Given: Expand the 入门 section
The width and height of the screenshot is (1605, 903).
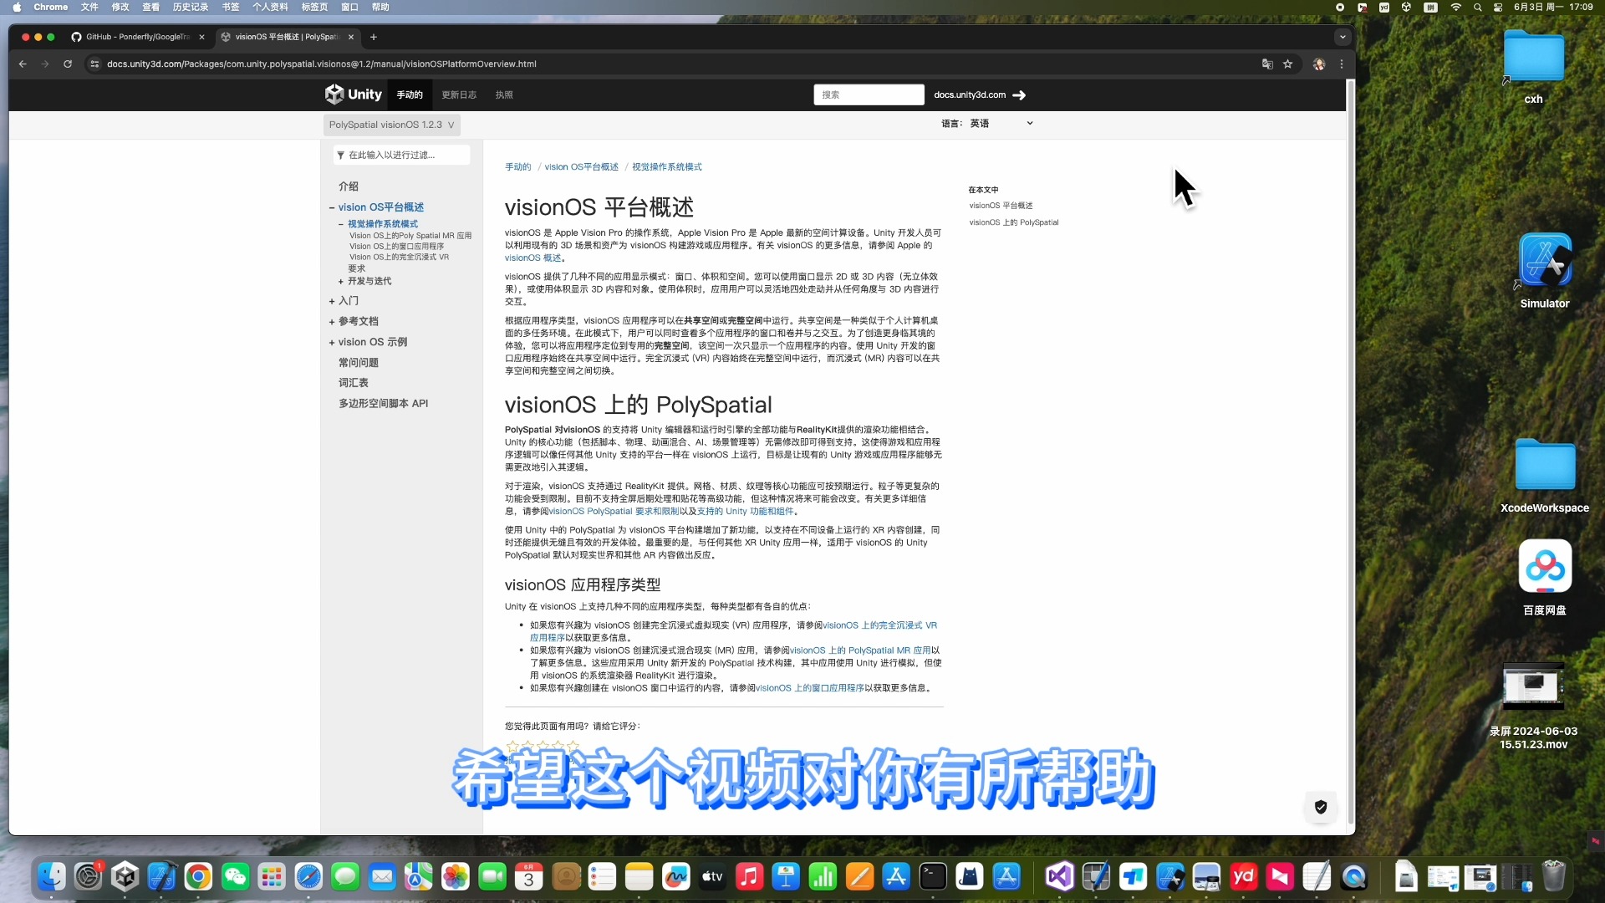Looking at the screenshot, I should [332, 301].
